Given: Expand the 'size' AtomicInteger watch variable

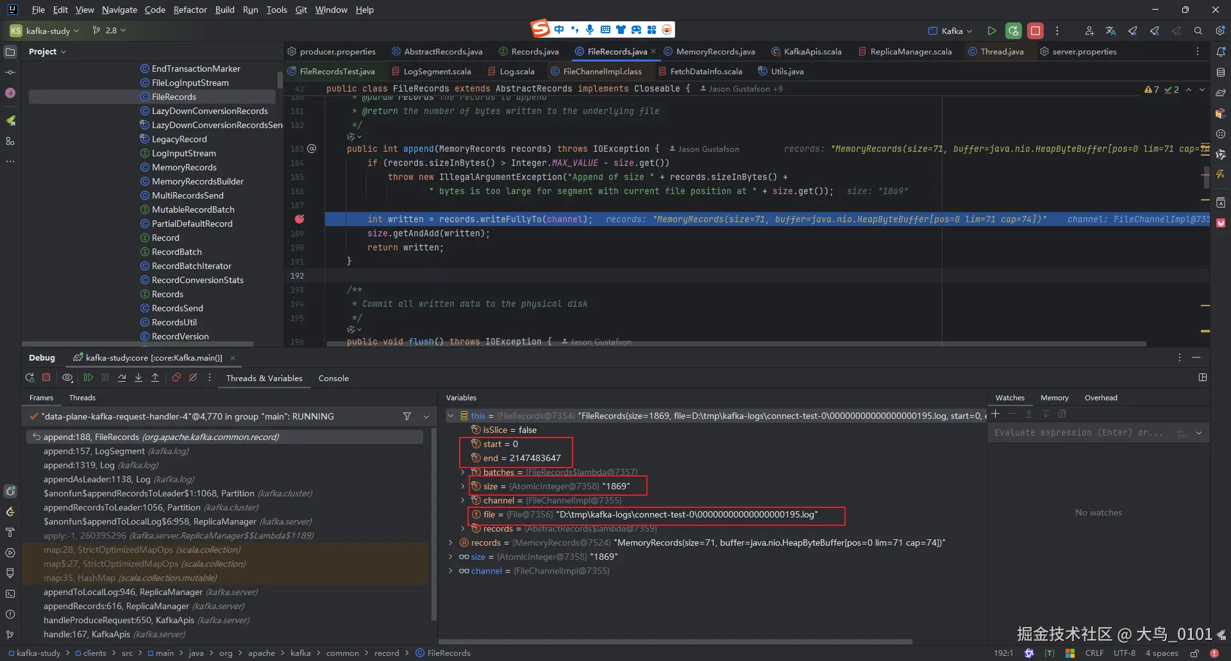Looking at the screenshot, I should [x=451, y=557].
